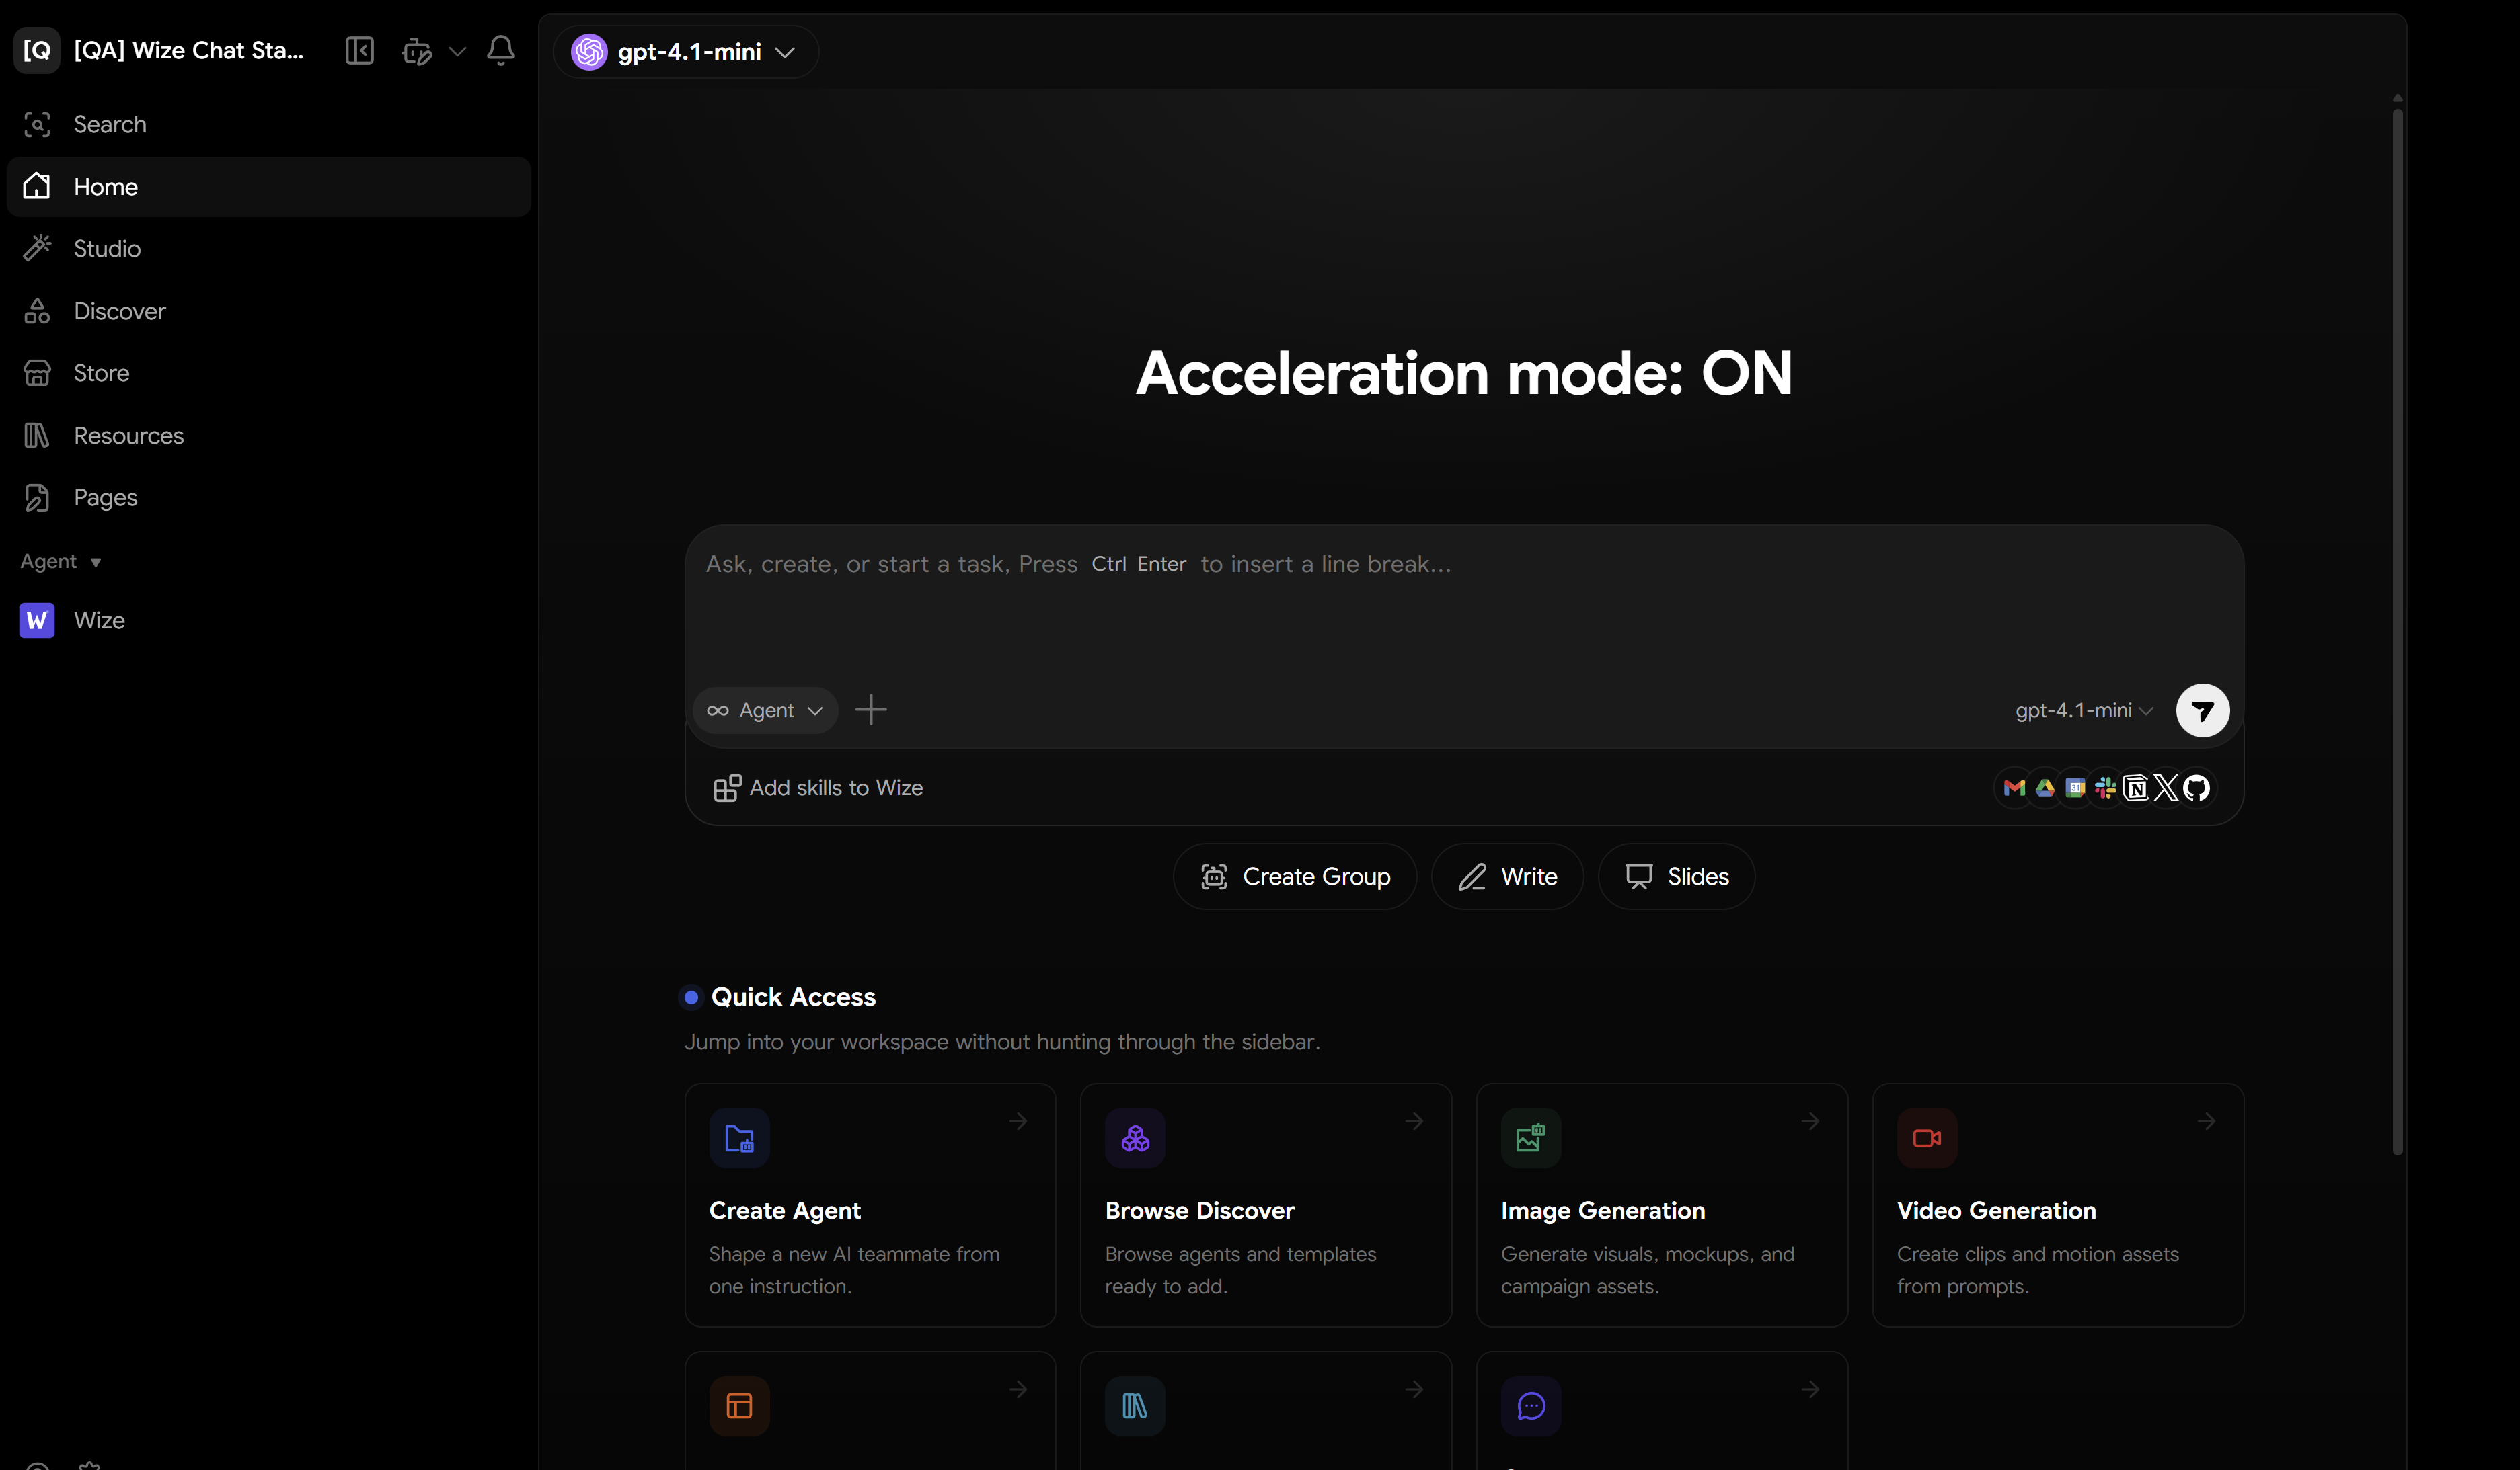Image resolution: width=2520 pixels, height=1470 pixels.
Task: Click Add skills to Wize
Action: click(x=818, y=788)
